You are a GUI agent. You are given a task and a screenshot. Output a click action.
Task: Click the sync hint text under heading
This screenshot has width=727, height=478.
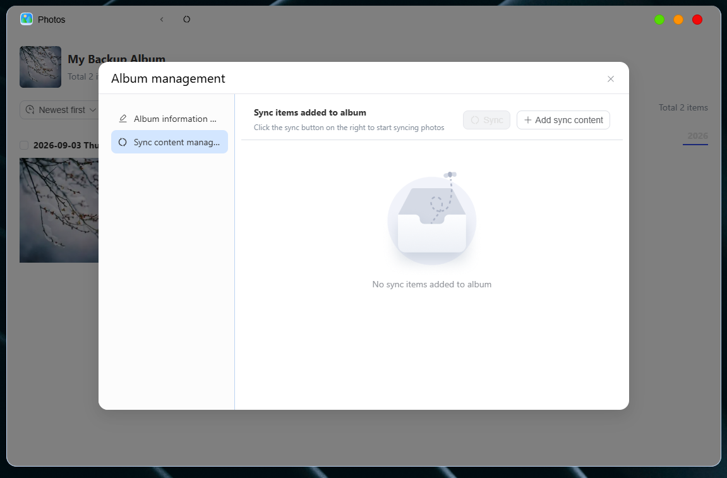click(349, 128)
